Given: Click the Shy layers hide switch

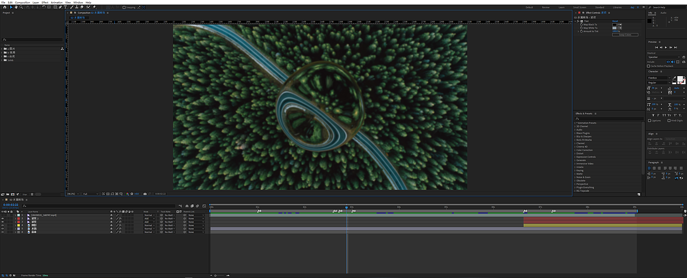Looking at the screenshot, I should [x=187, y=206].
